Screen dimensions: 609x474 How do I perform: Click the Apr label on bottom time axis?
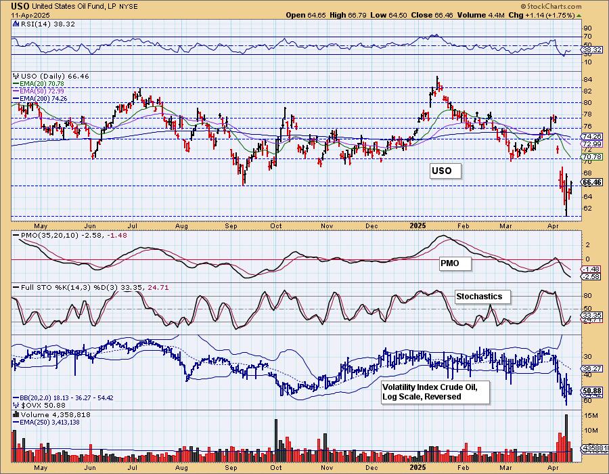553,467
